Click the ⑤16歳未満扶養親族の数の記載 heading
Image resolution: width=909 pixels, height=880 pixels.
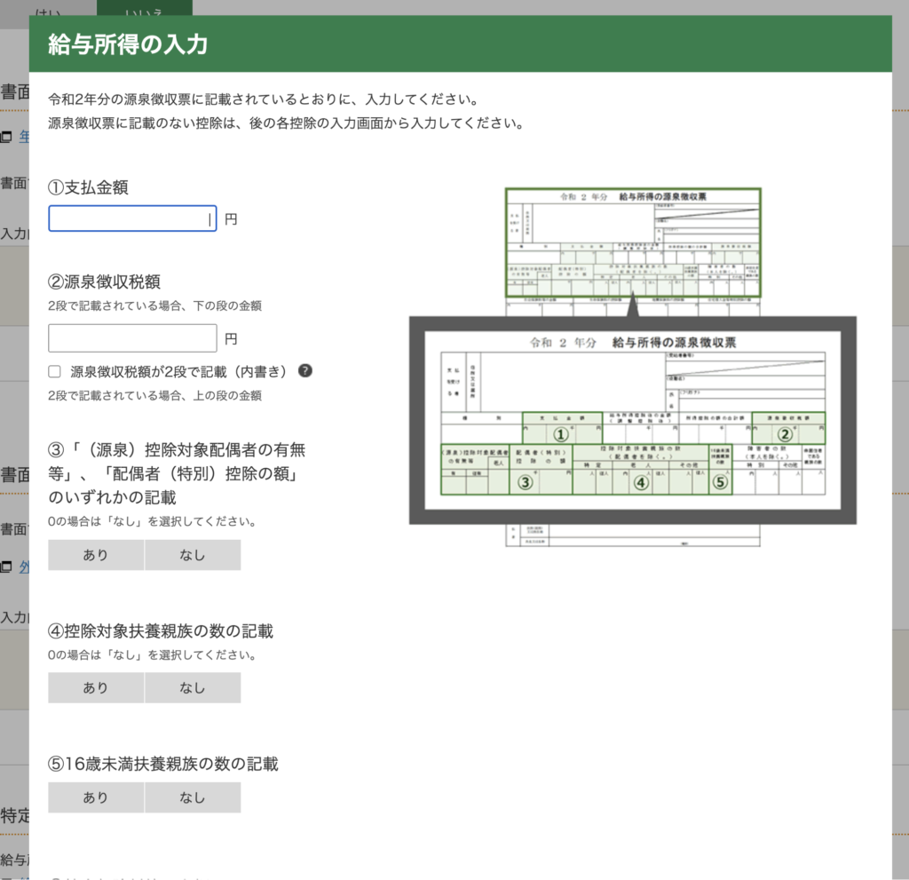163,764
